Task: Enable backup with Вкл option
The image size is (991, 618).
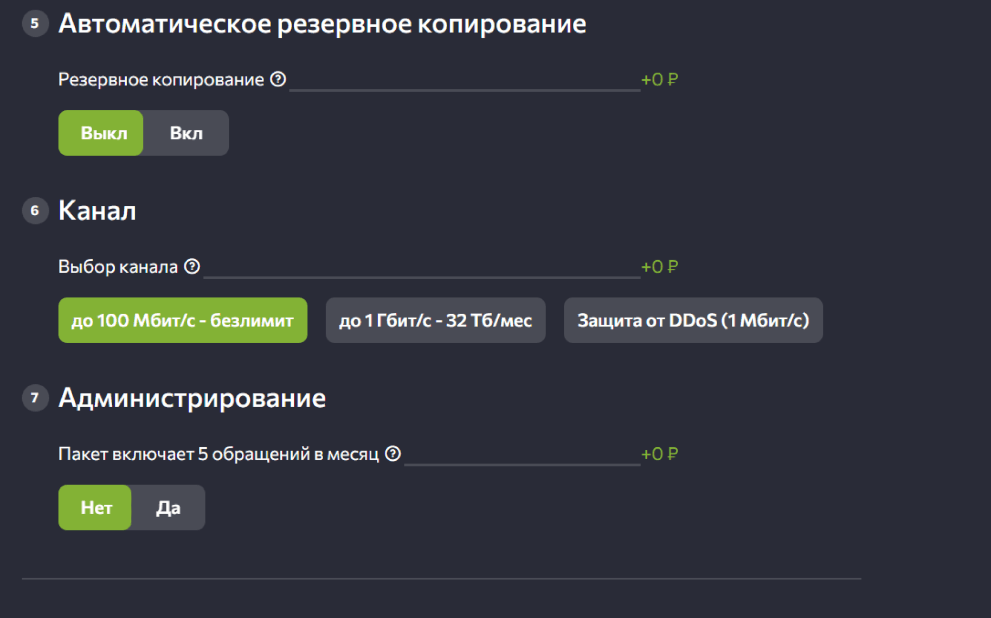Action: [x=186, y=133]
